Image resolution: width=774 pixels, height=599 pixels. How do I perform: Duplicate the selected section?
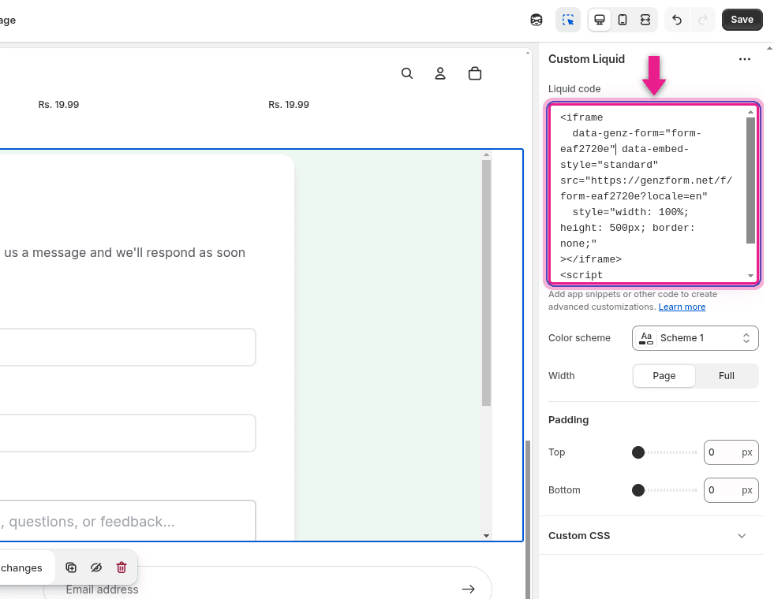(71, 567)
